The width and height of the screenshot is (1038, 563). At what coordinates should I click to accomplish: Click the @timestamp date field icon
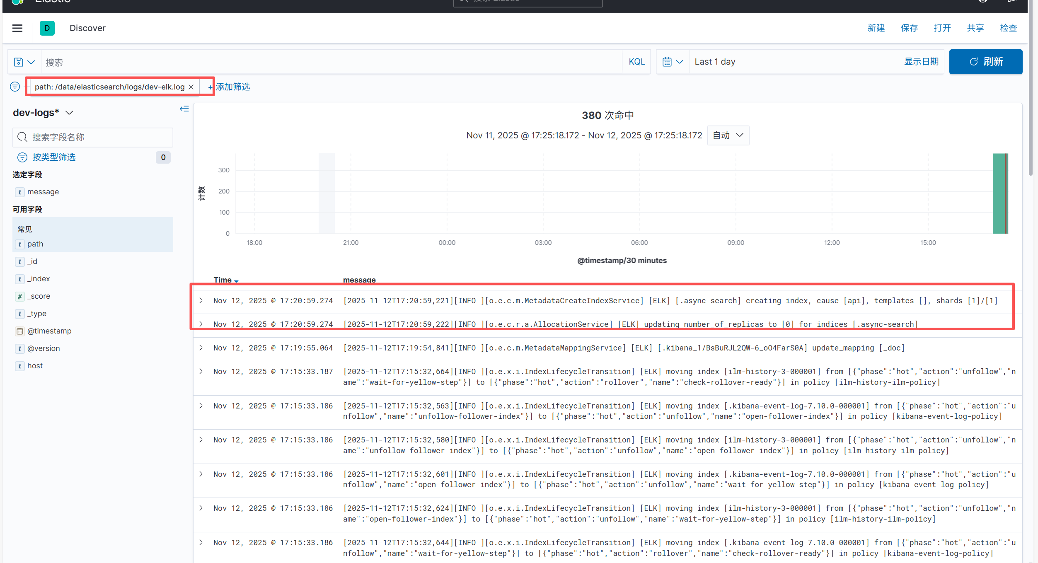point(19,331)
